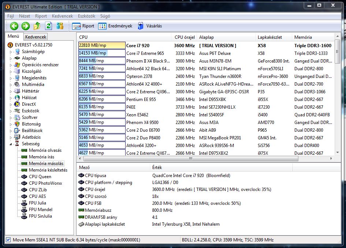Expand the Multimédia tree node

11,85
